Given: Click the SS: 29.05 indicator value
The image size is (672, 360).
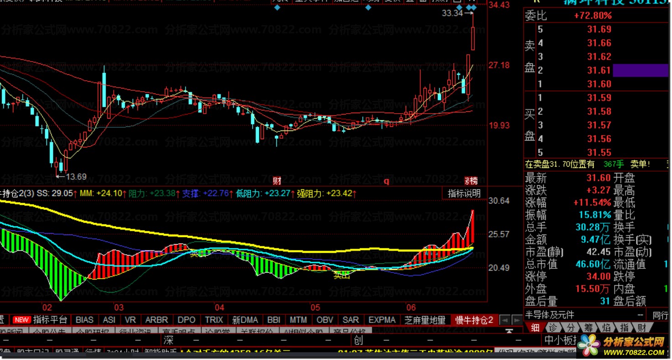Looking at the screenshot, I should point(55,193).
